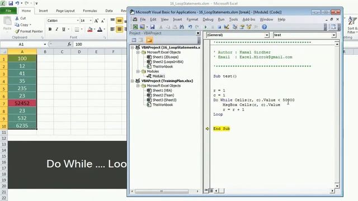Image resolution: width=358 pixels, height=201 pixels.
Task: Click the Font Color A button
Action: point(100,30)
